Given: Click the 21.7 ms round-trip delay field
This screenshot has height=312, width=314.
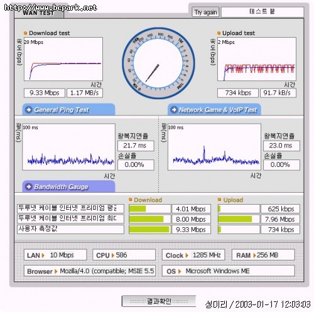Looking at the screenshot, I should point(136,146).
